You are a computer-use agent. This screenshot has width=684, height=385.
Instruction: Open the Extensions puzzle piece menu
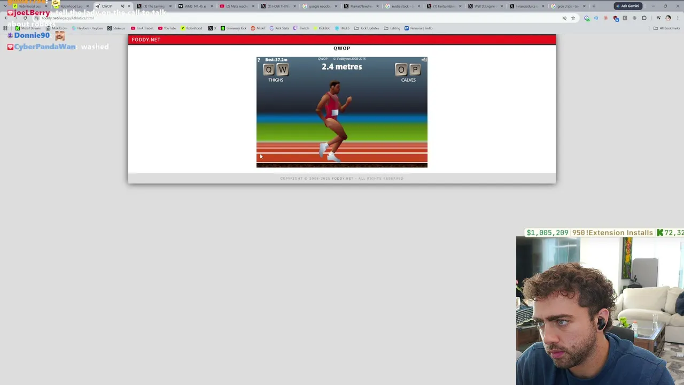[644, 18]
